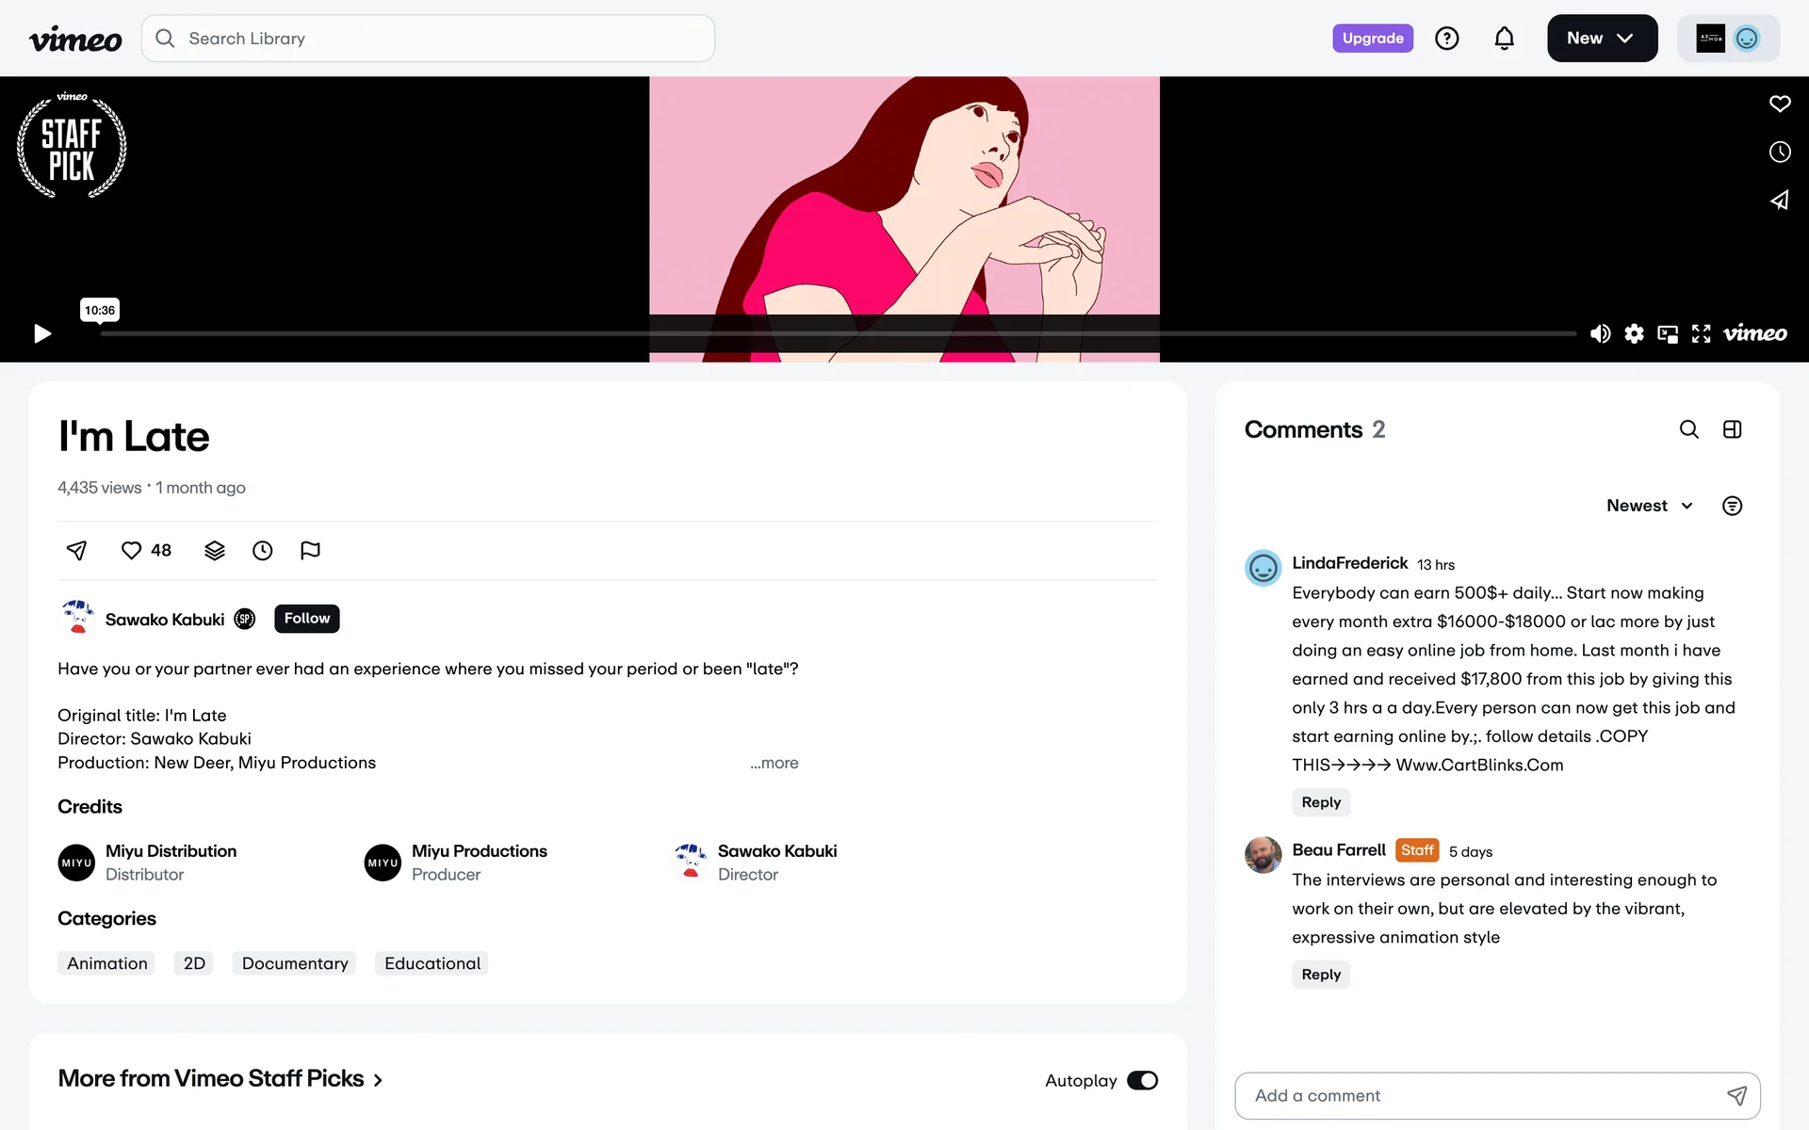Open the Newest sort dropdown
The image size is (1809, 1130).
coord(1649,506)
